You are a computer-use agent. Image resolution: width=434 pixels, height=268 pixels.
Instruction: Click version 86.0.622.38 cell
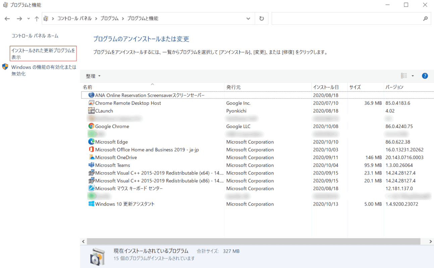point(398,142)
